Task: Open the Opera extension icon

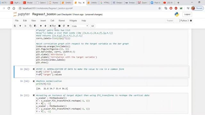Action: pyautogui.click(x=171, y=8)
